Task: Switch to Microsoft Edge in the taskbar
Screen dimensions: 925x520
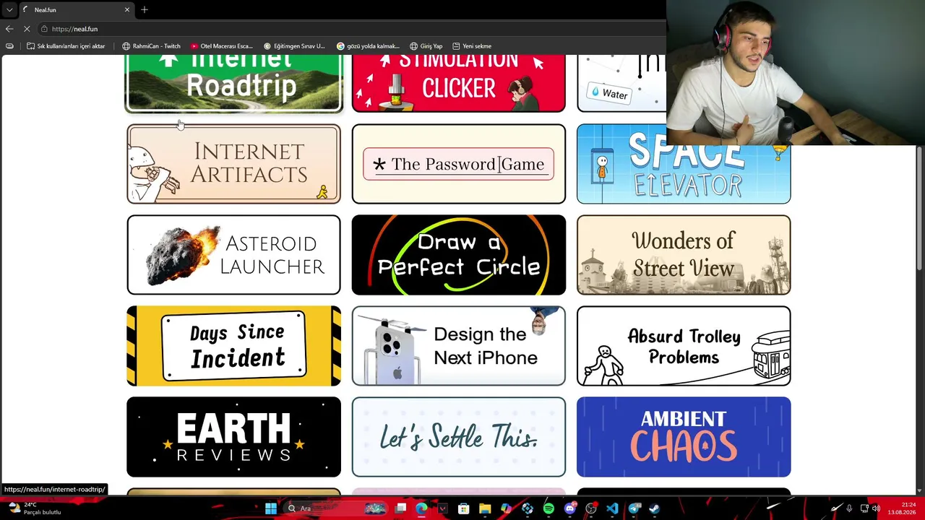Action: [421, 508]
